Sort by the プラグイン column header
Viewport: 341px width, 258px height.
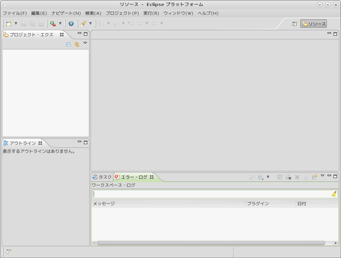[x=271, y=204]
